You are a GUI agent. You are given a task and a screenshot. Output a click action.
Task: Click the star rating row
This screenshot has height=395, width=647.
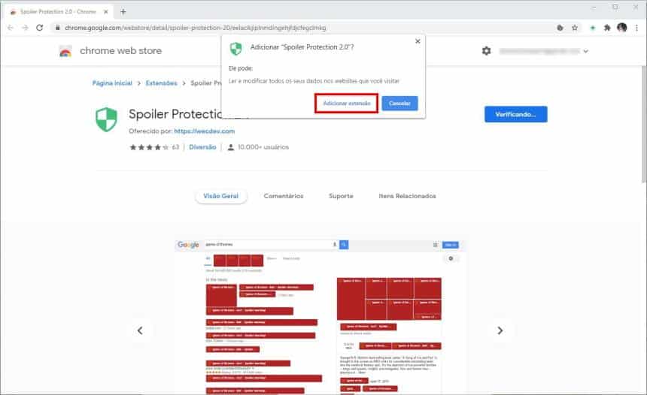coord(149,147)
